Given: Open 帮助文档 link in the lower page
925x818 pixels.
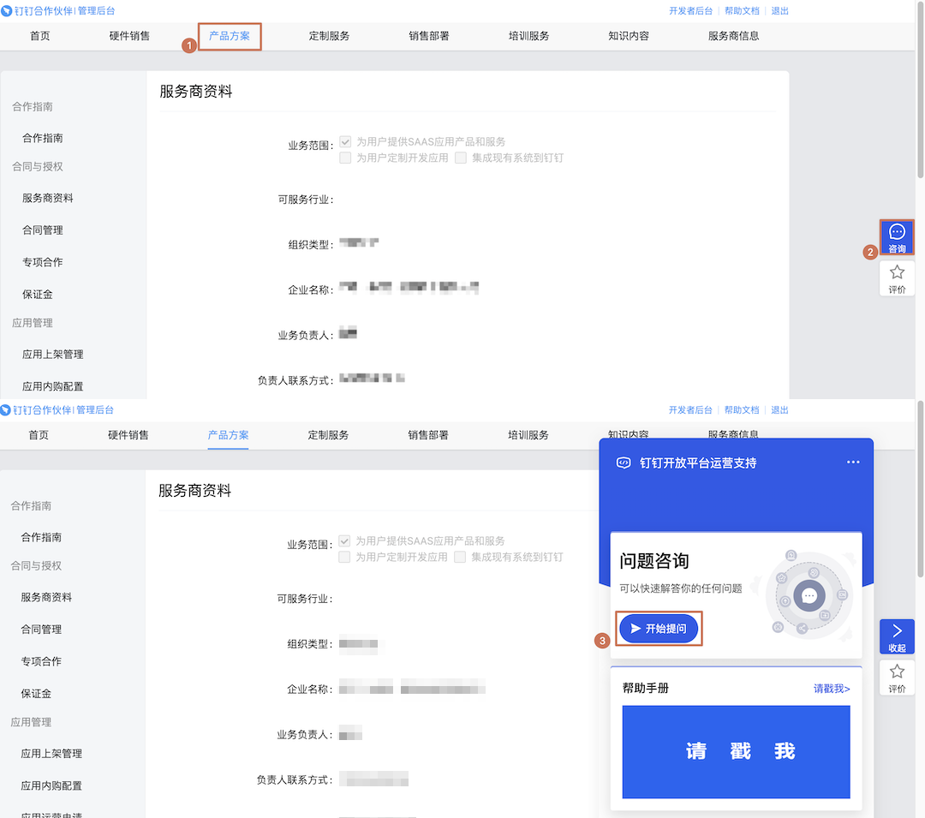Looking at the screenshot, I should [x=742, y=410].
